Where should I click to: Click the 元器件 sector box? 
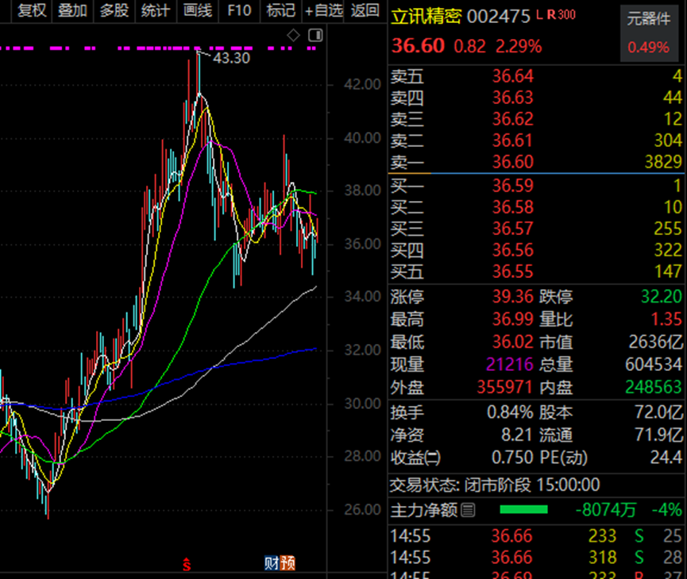pos(648,33)
